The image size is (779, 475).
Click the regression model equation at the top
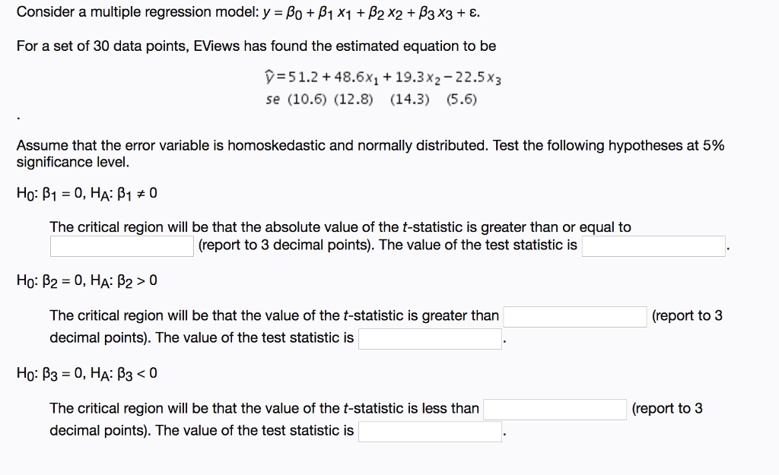coord(371,12)
